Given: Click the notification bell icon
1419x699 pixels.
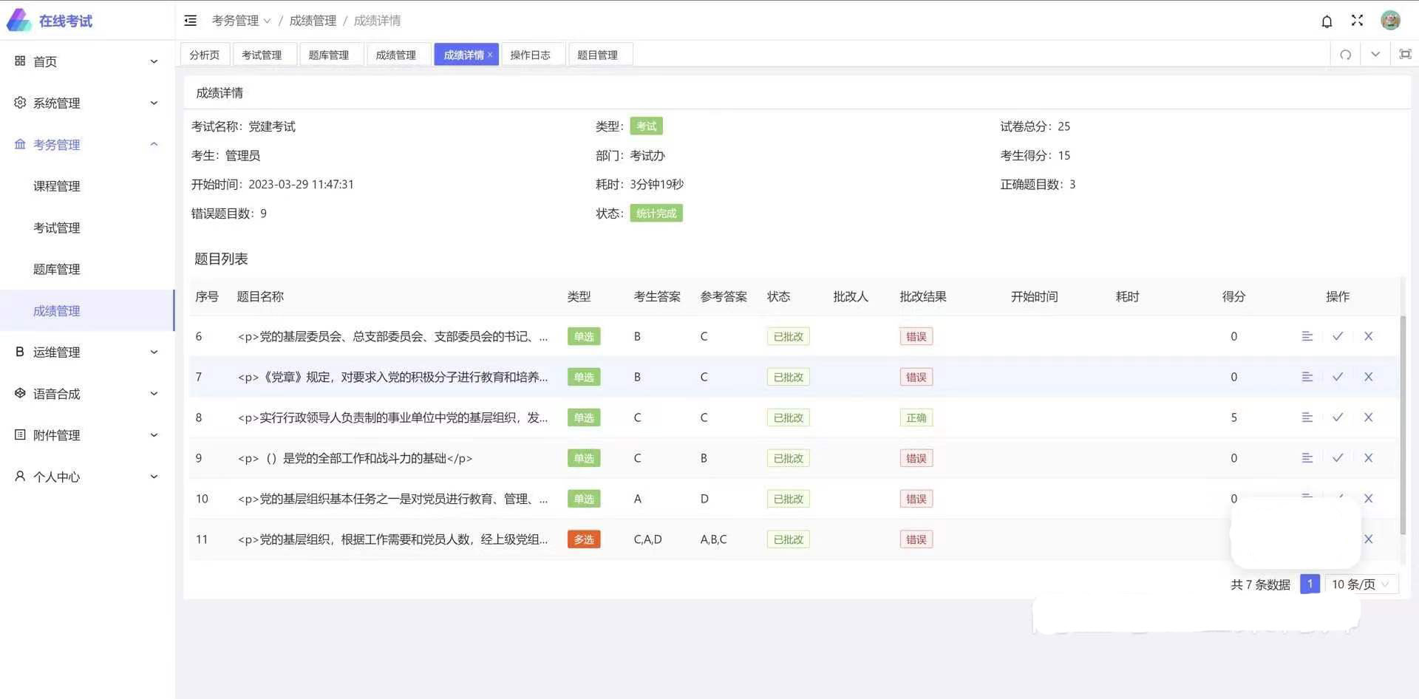Looking at the screenshot, I should click(1327, 21).
